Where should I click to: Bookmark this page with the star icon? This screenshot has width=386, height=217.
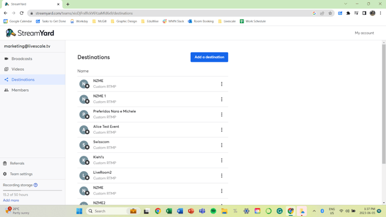pos(330,13)
